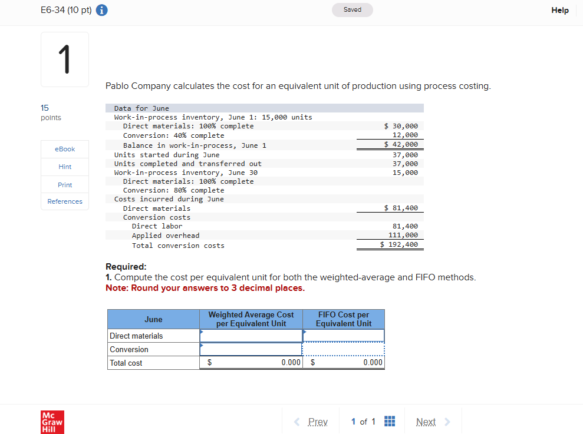This screenshot has width=583, height=434.
Task: Click the 'E6-34 (10 pt)' assignment title
Action: click(66, 10)
